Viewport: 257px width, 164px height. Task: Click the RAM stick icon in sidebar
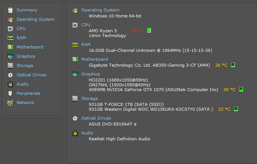point(10,38)
